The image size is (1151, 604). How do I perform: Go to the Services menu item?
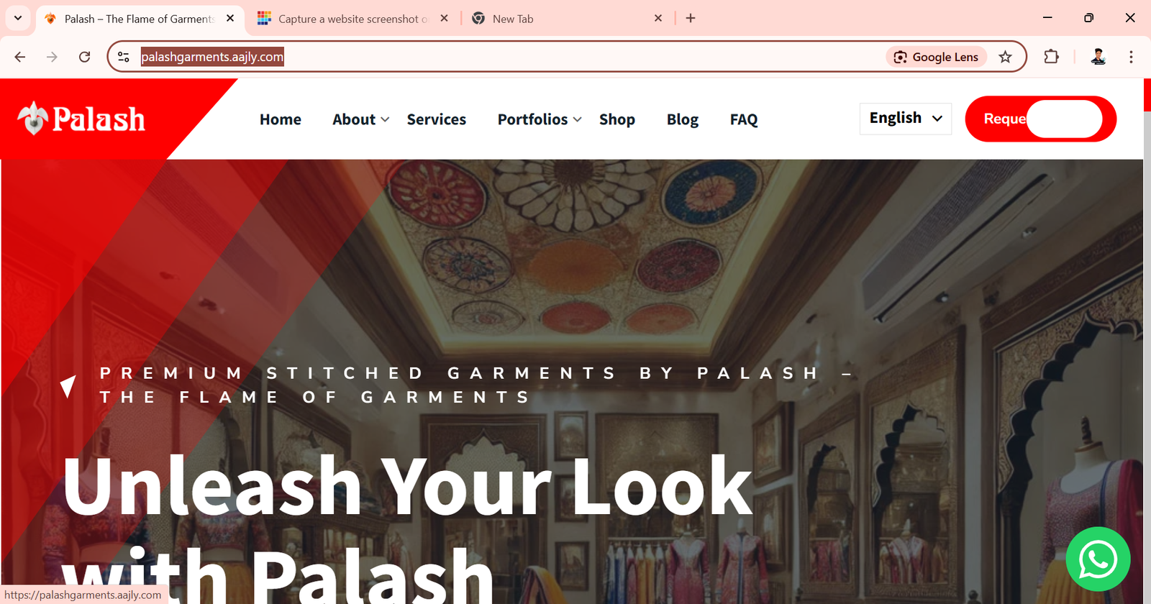pos(437,119)
